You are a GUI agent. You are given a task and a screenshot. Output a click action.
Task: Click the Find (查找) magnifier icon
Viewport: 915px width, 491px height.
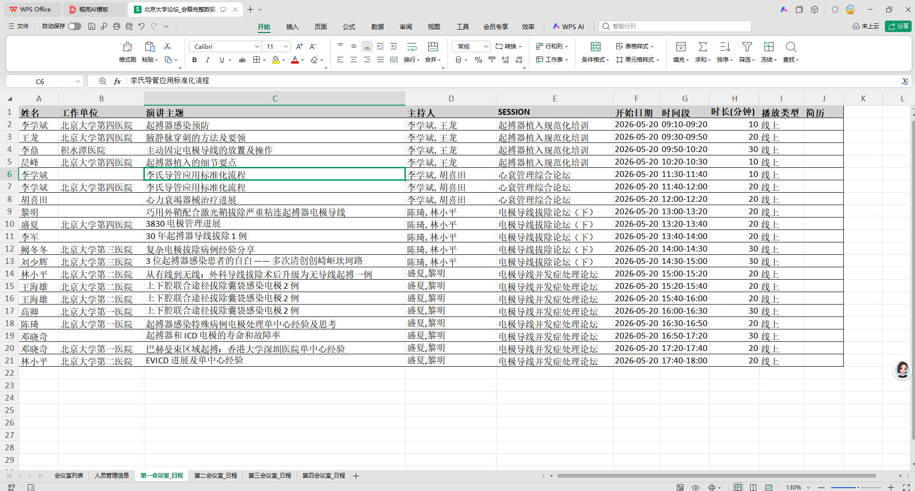(x=791, y=47)
